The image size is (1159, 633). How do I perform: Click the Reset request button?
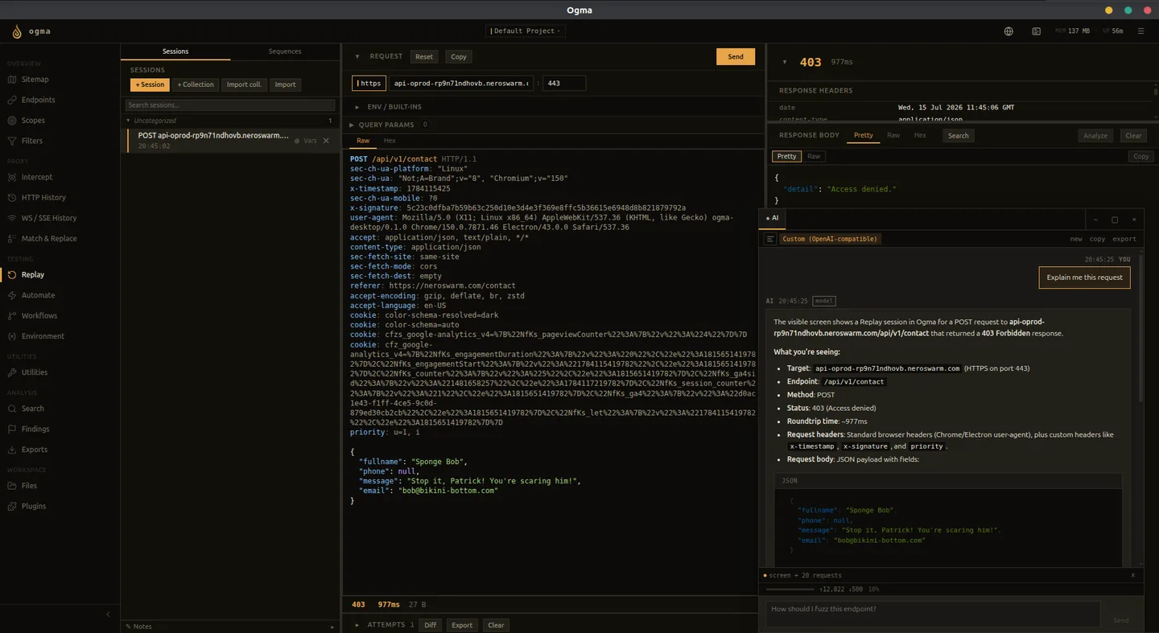point(424,57)
